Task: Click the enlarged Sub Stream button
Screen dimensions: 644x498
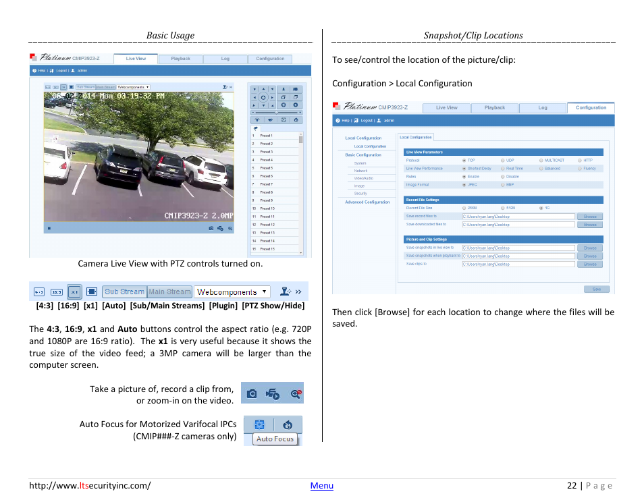Action: tap(124, 292)
